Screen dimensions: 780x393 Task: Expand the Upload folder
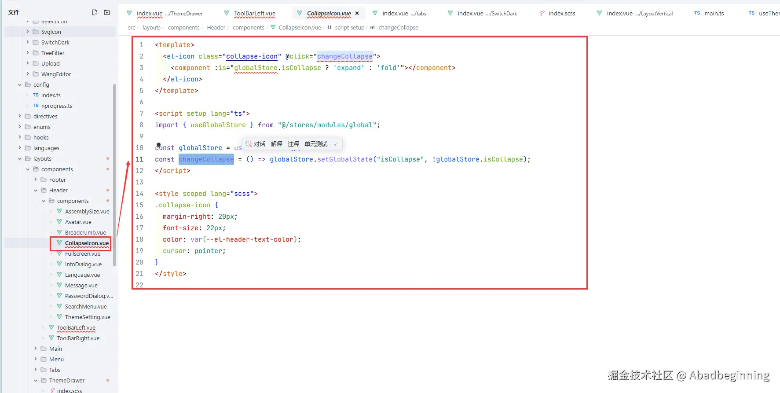[28, 63]
